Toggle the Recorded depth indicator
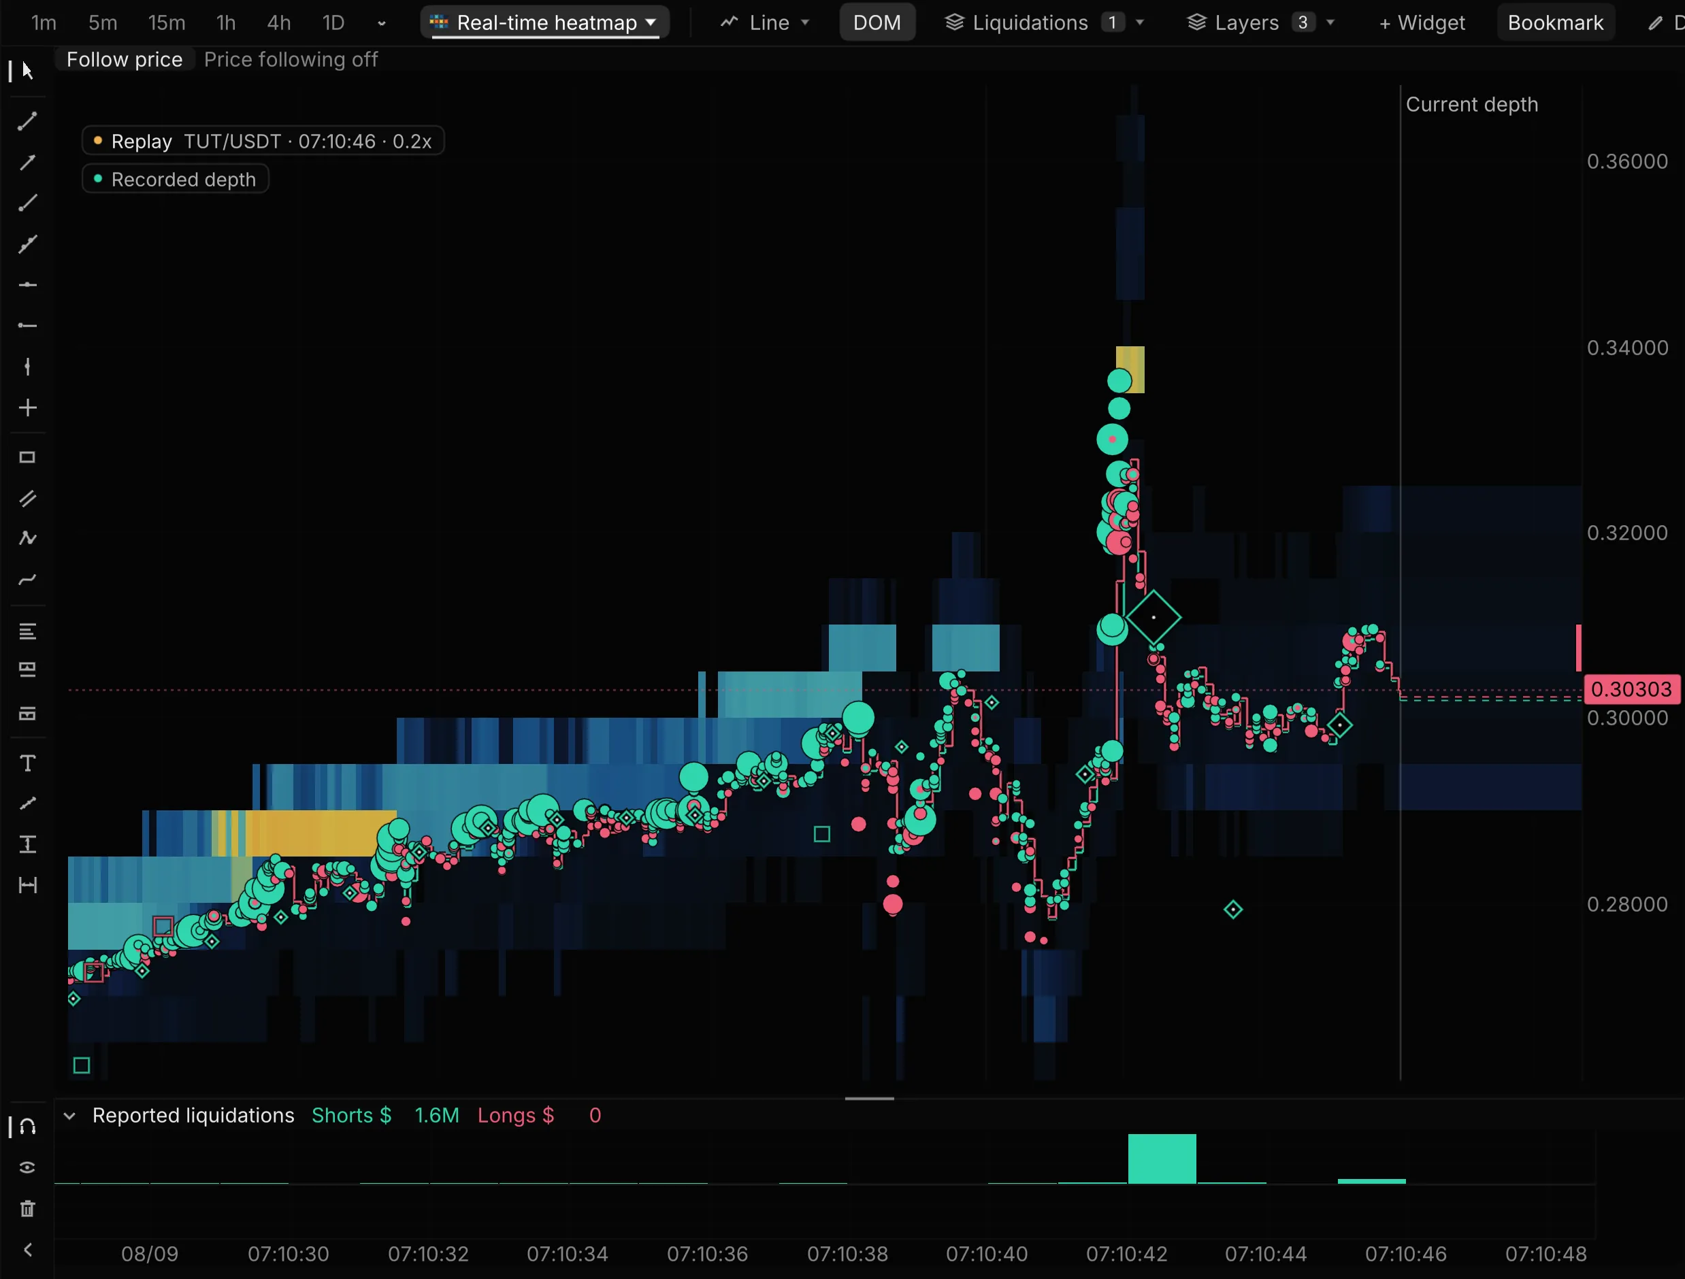The height and width of the screenshot is (1279, 1685). coord(175,180)
